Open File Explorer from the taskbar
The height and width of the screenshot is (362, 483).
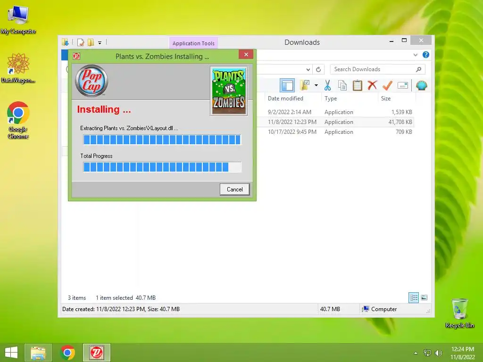(38, 353)
